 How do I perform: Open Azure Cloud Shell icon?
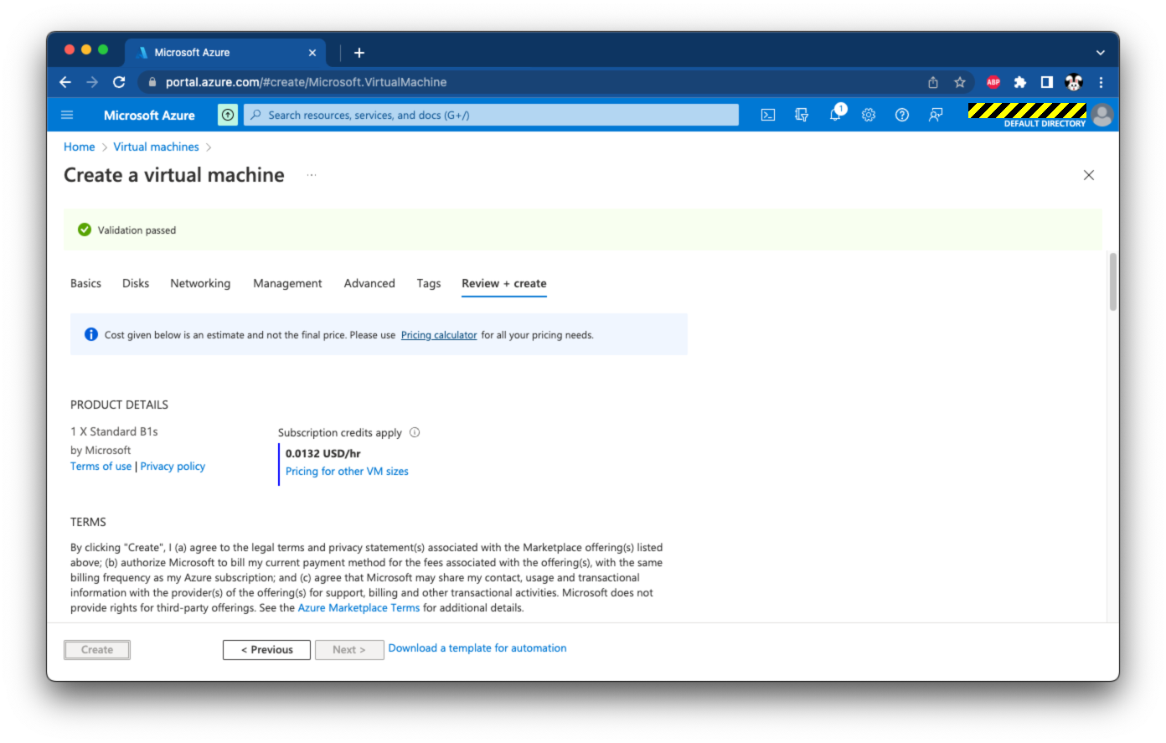pyautogui.click(x=767, y=116)
